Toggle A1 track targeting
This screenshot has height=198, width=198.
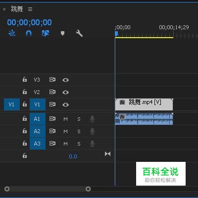click(38, 119)
